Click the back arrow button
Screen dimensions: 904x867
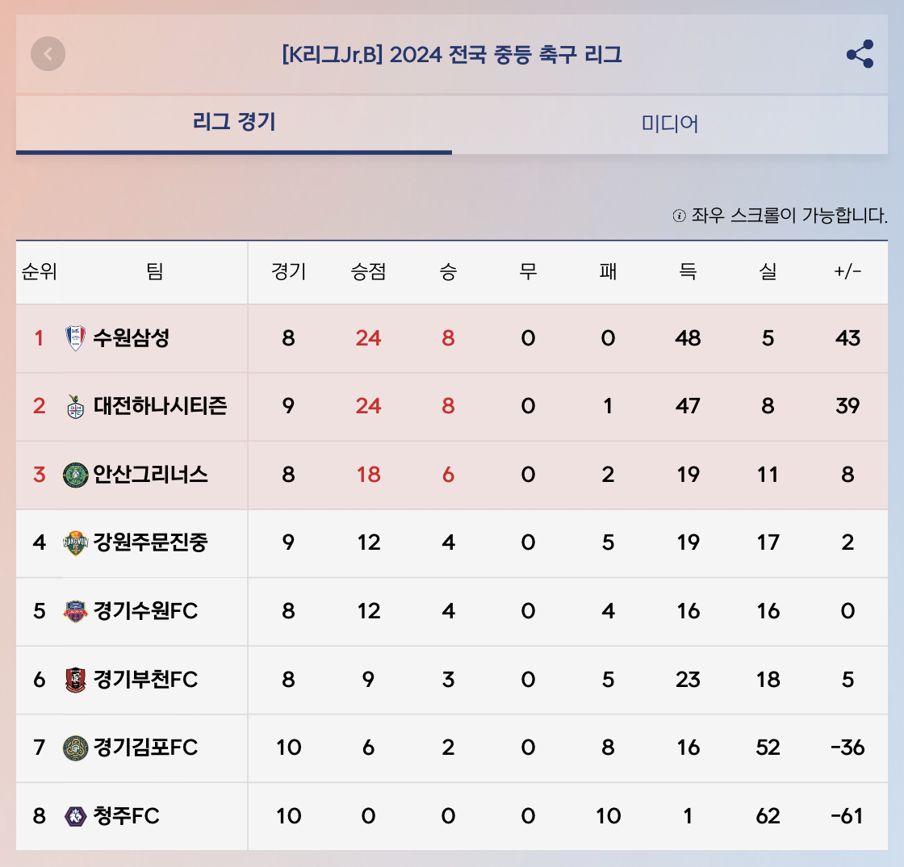(x=48, y=54)
